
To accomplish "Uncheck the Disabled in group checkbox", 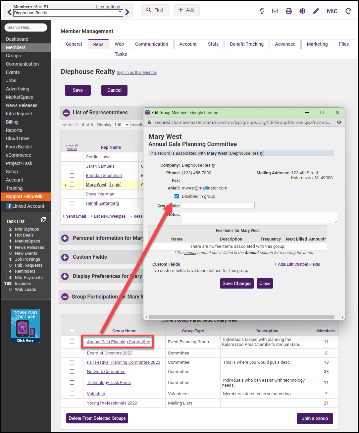I will pos(177,196).
